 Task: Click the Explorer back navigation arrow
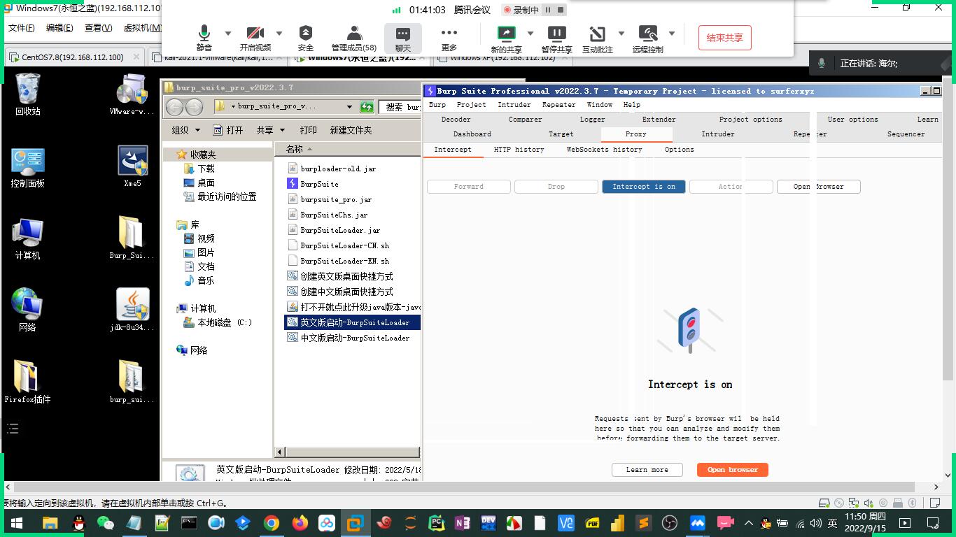point(175,107)
